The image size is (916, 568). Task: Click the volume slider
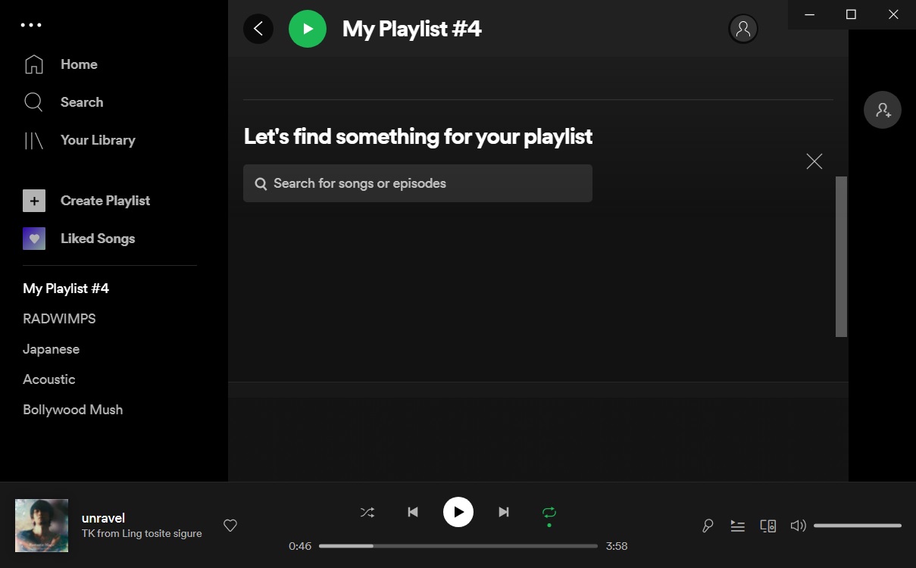pos(858,526)
